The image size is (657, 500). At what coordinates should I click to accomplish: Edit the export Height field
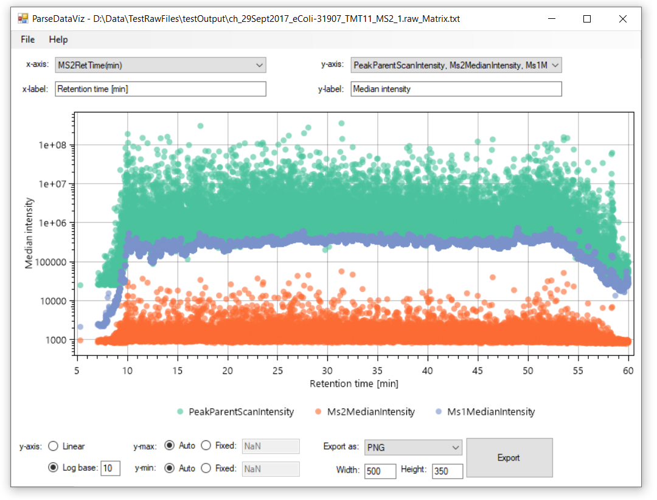coord(448,471)
